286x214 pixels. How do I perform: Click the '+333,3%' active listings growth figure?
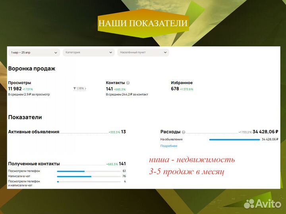[114, 132]
